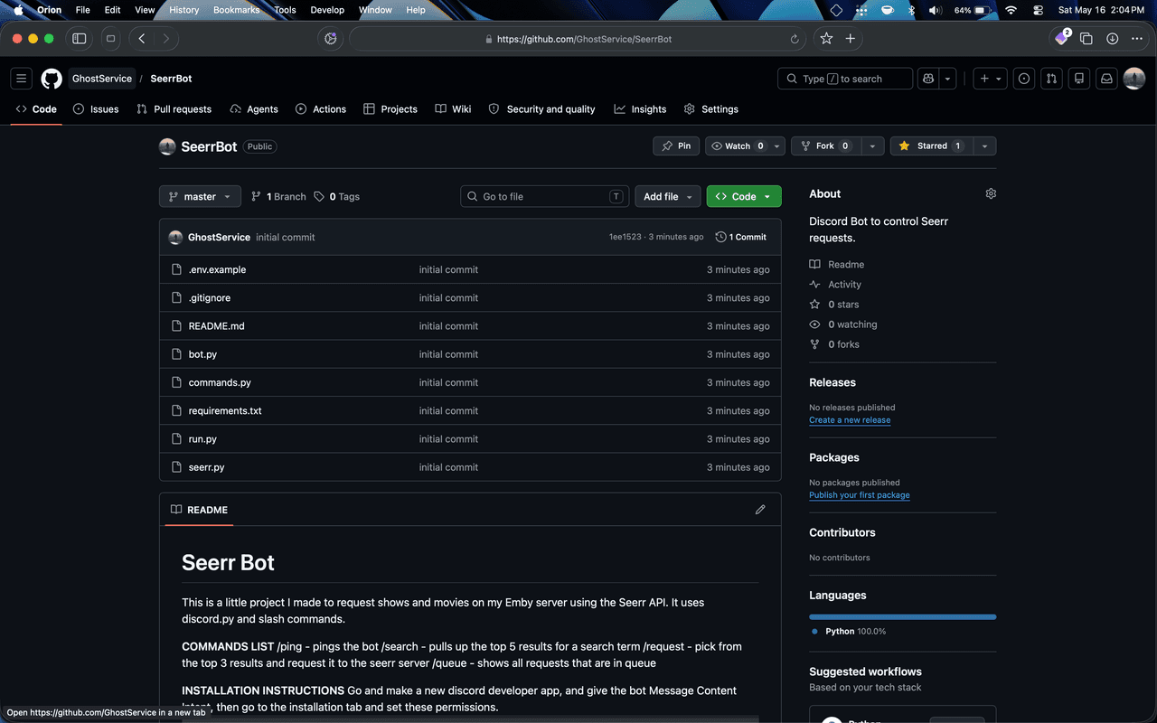Toggle the Orion sidebar panel
This screenshot has width=1157, height=723.
click(x=80, y=39)
